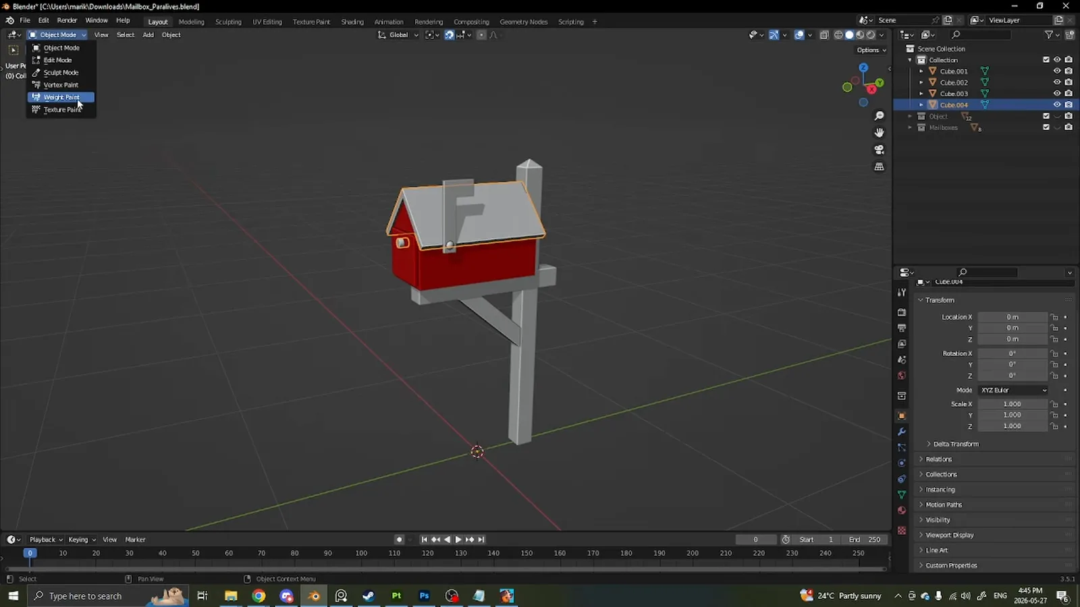
Task: Choose Sculpt Mode from mode list
Action: coord(61,72)
